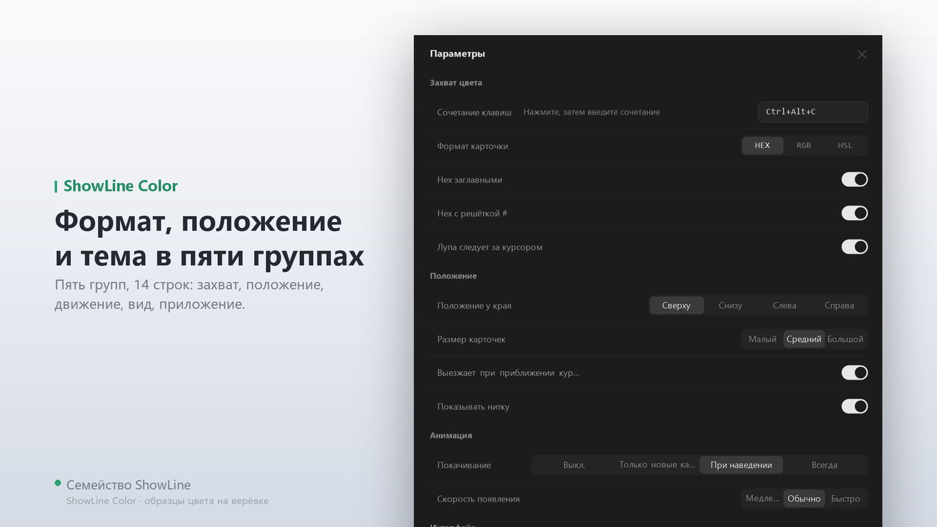Choose Сверху edge position
This screenshot has height=527, width=937.
[676, 306]
